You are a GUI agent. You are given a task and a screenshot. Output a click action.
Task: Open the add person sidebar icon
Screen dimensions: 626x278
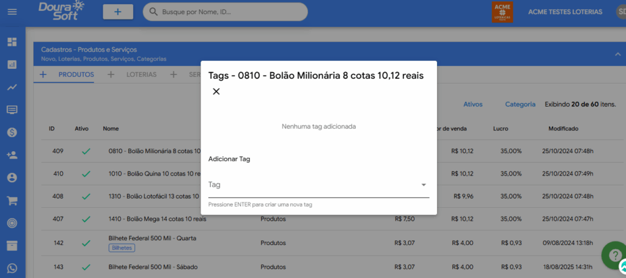[12, 155]
